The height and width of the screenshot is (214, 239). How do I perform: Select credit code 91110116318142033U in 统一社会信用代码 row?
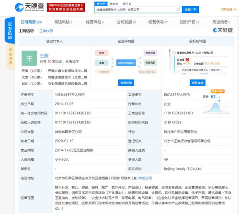click(x=73, y=113)
